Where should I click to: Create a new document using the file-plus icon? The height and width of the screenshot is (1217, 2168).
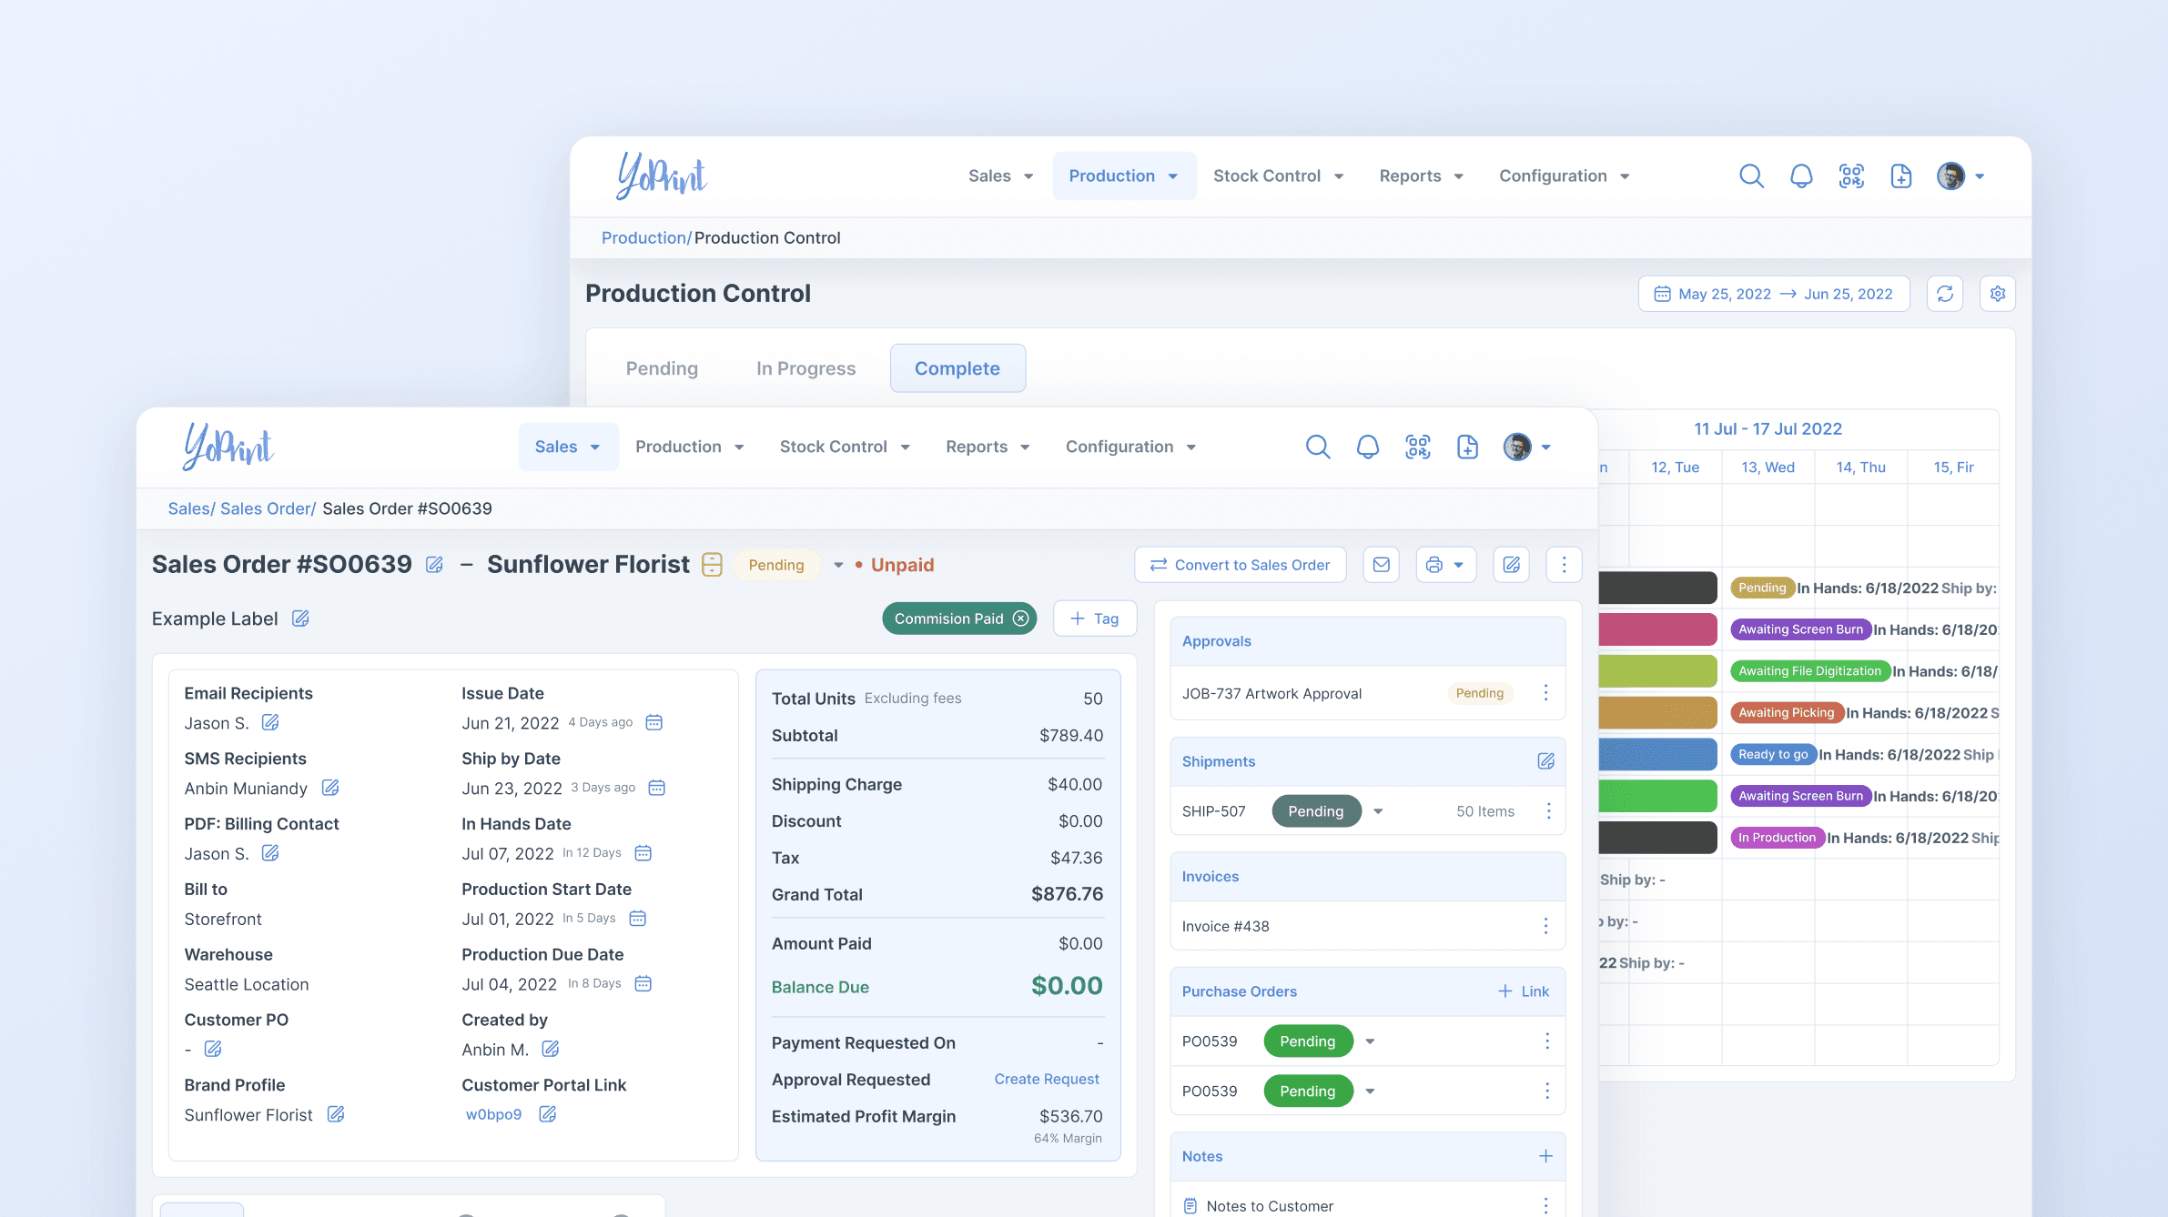1467,447
